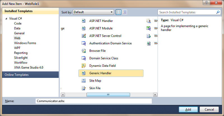Click the Name input field
This screenshot has width=224, height=116.
(94, 101)
